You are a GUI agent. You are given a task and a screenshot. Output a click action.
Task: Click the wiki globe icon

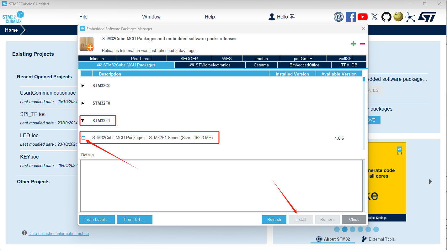click(398, 17)
